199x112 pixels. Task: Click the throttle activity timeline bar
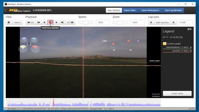84,103
